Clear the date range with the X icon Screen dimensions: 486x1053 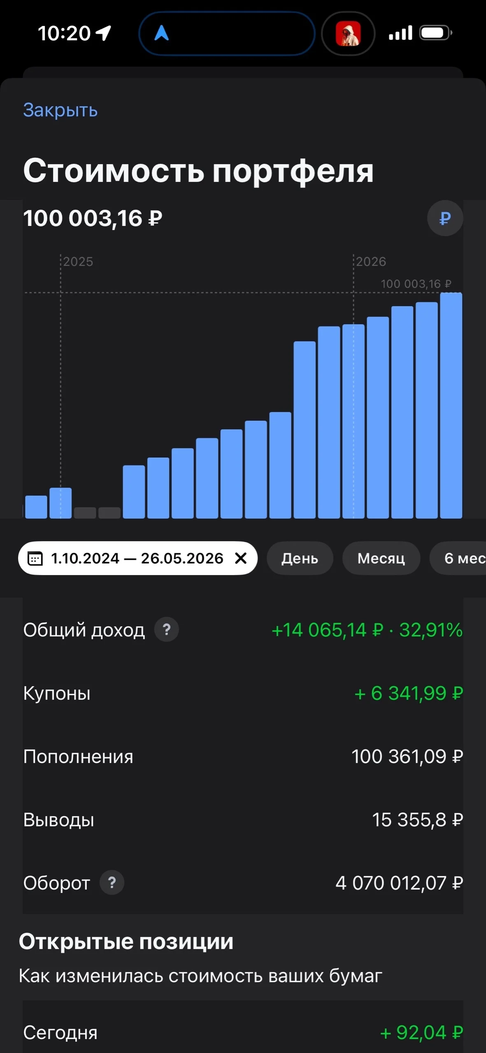(x=241, y=558)
